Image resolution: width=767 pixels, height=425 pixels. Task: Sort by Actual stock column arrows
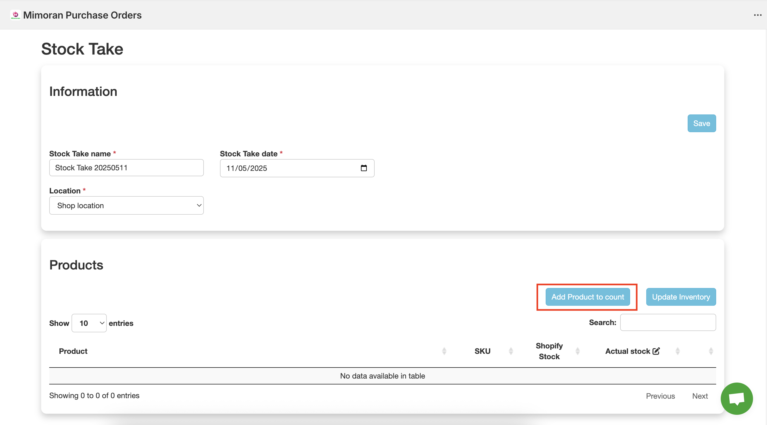(x=677, y=351)
